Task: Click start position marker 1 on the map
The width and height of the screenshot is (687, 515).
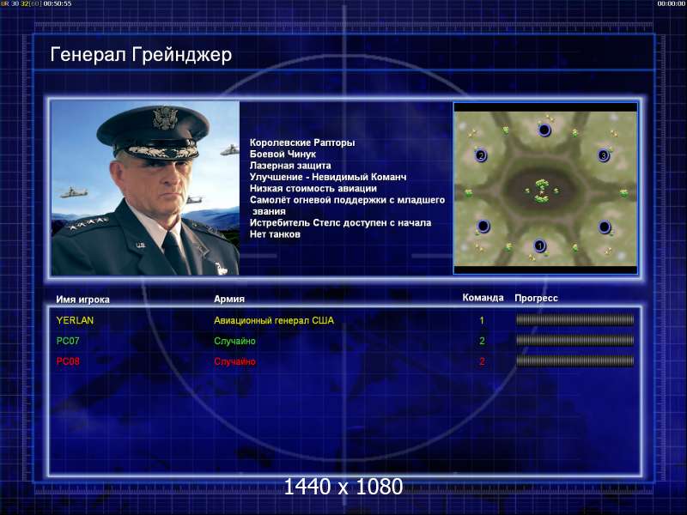Action: (x=540, y=245)
